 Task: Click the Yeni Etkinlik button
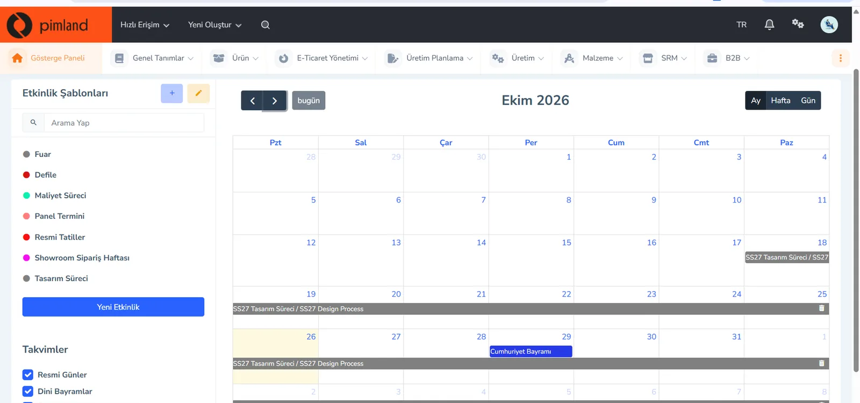point(113,307)
